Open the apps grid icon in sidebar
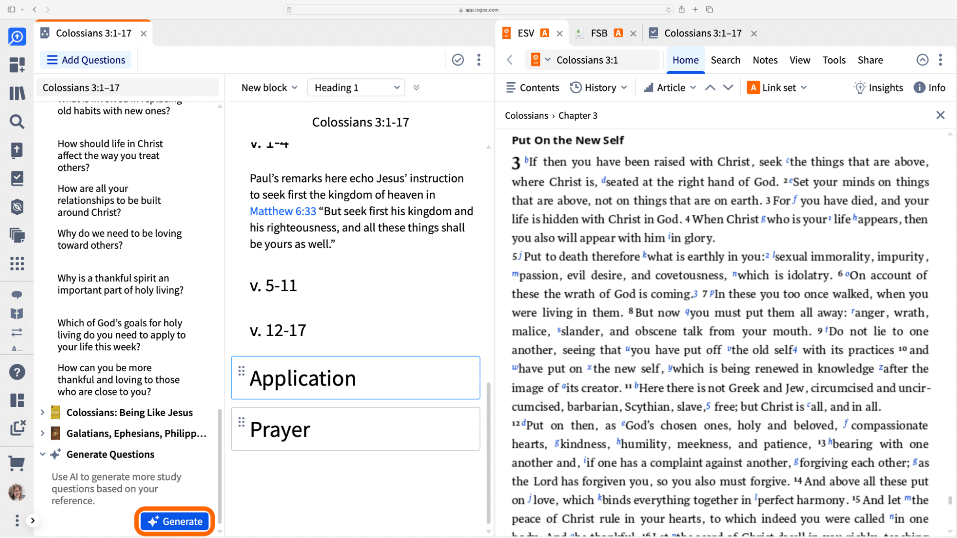957x538 pixels. [17, 264]
